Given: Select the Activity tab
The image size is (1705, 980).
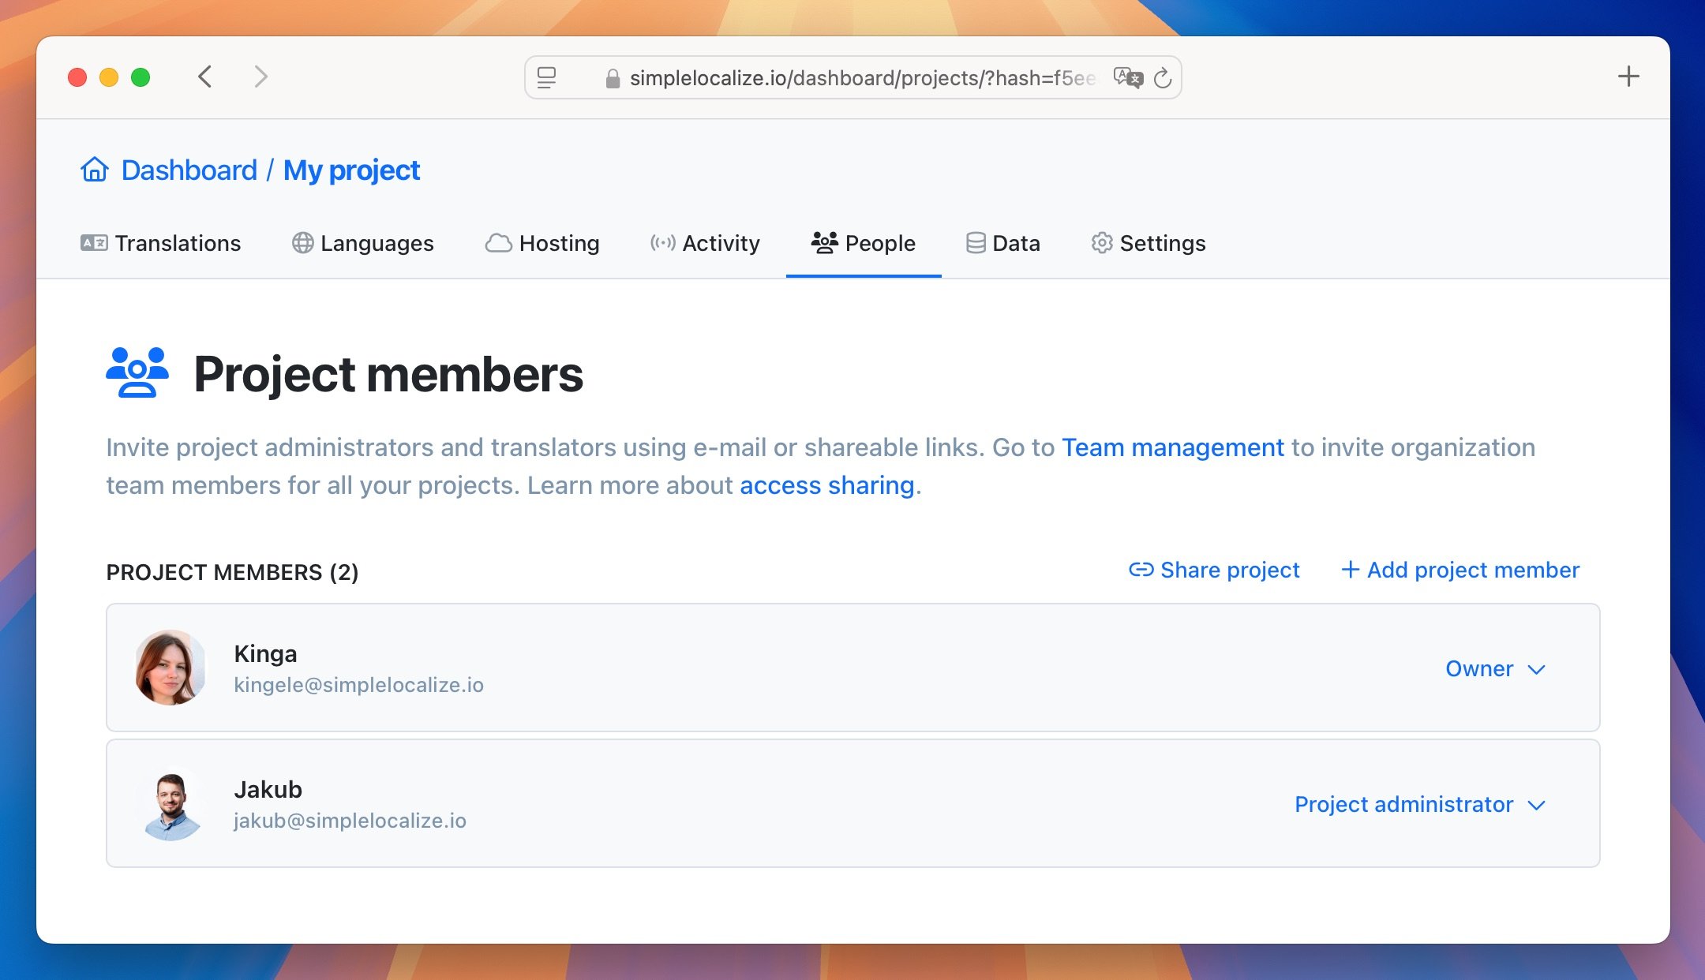Looking at the screenshot, I should click(x=705, y=242).
